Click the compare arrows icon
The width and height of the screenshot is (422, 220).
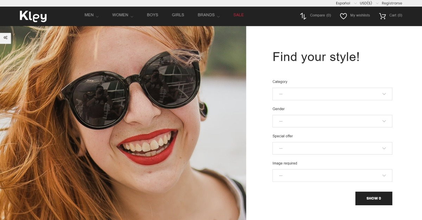[303, 16]
